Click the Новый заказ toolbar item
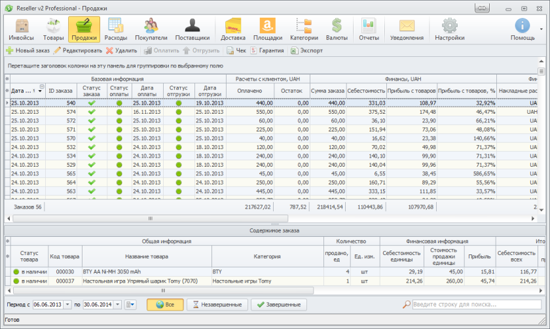Screen dimensions: 550x329 27,50
